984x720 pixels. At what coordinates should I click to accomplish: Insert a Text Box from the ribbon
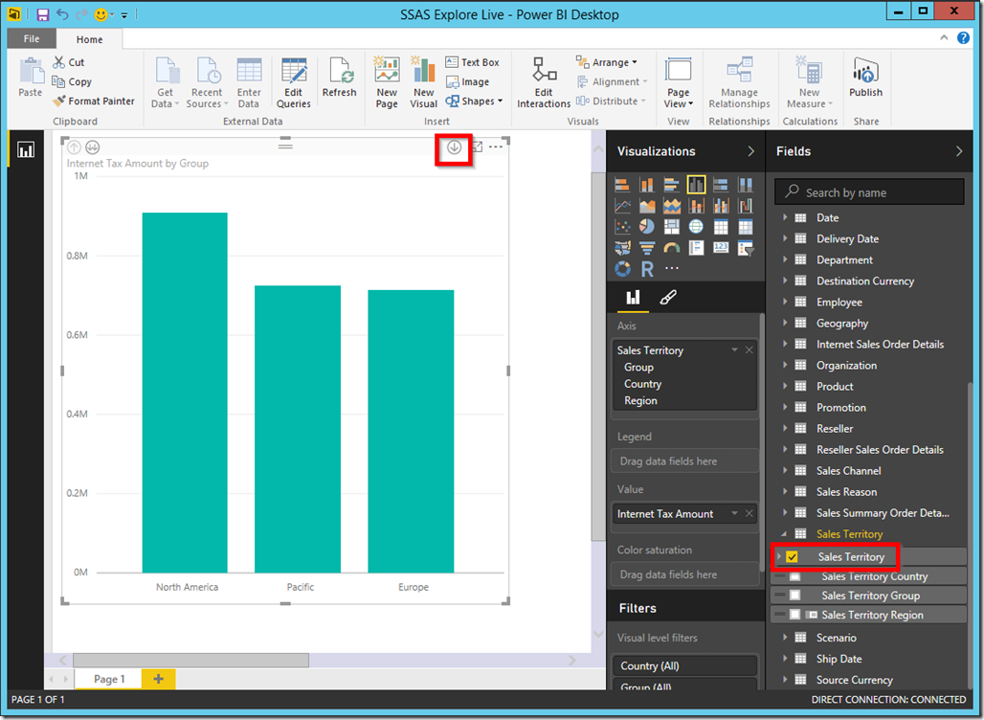click(x=473, y=62)
